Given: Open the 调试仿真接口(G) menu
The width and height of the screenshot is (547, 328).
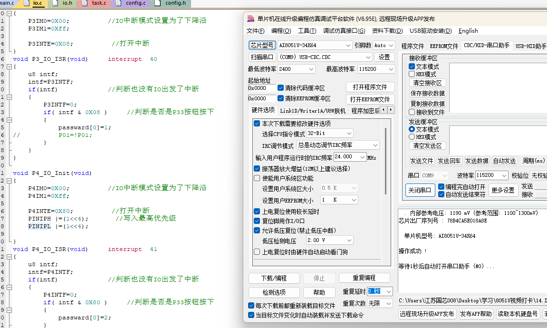Looking at the screenshot, I should point(345,31).
